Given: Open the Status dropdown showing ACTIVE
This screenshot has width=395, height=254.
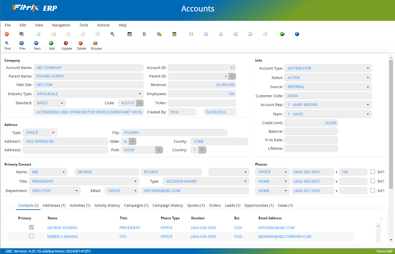Looking at the screenshot, I should (368, 78).
